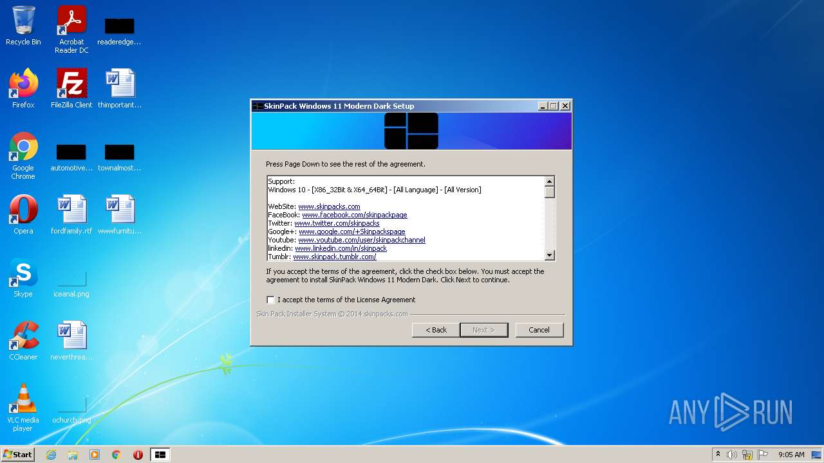Open the Google+ Skinpackspage link
Viewport: 824px width, 463px height.
(351, 232)
